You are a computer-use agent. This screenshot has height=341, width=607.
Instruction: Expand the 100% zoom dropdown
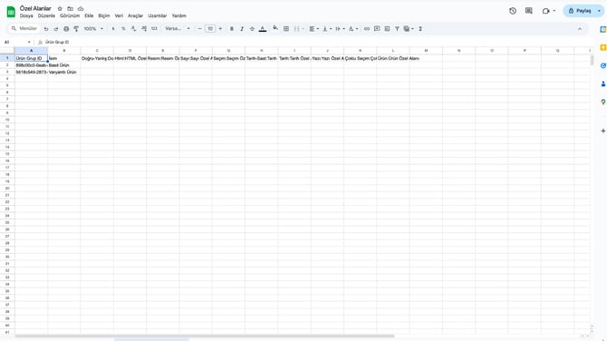pos(93,29)
